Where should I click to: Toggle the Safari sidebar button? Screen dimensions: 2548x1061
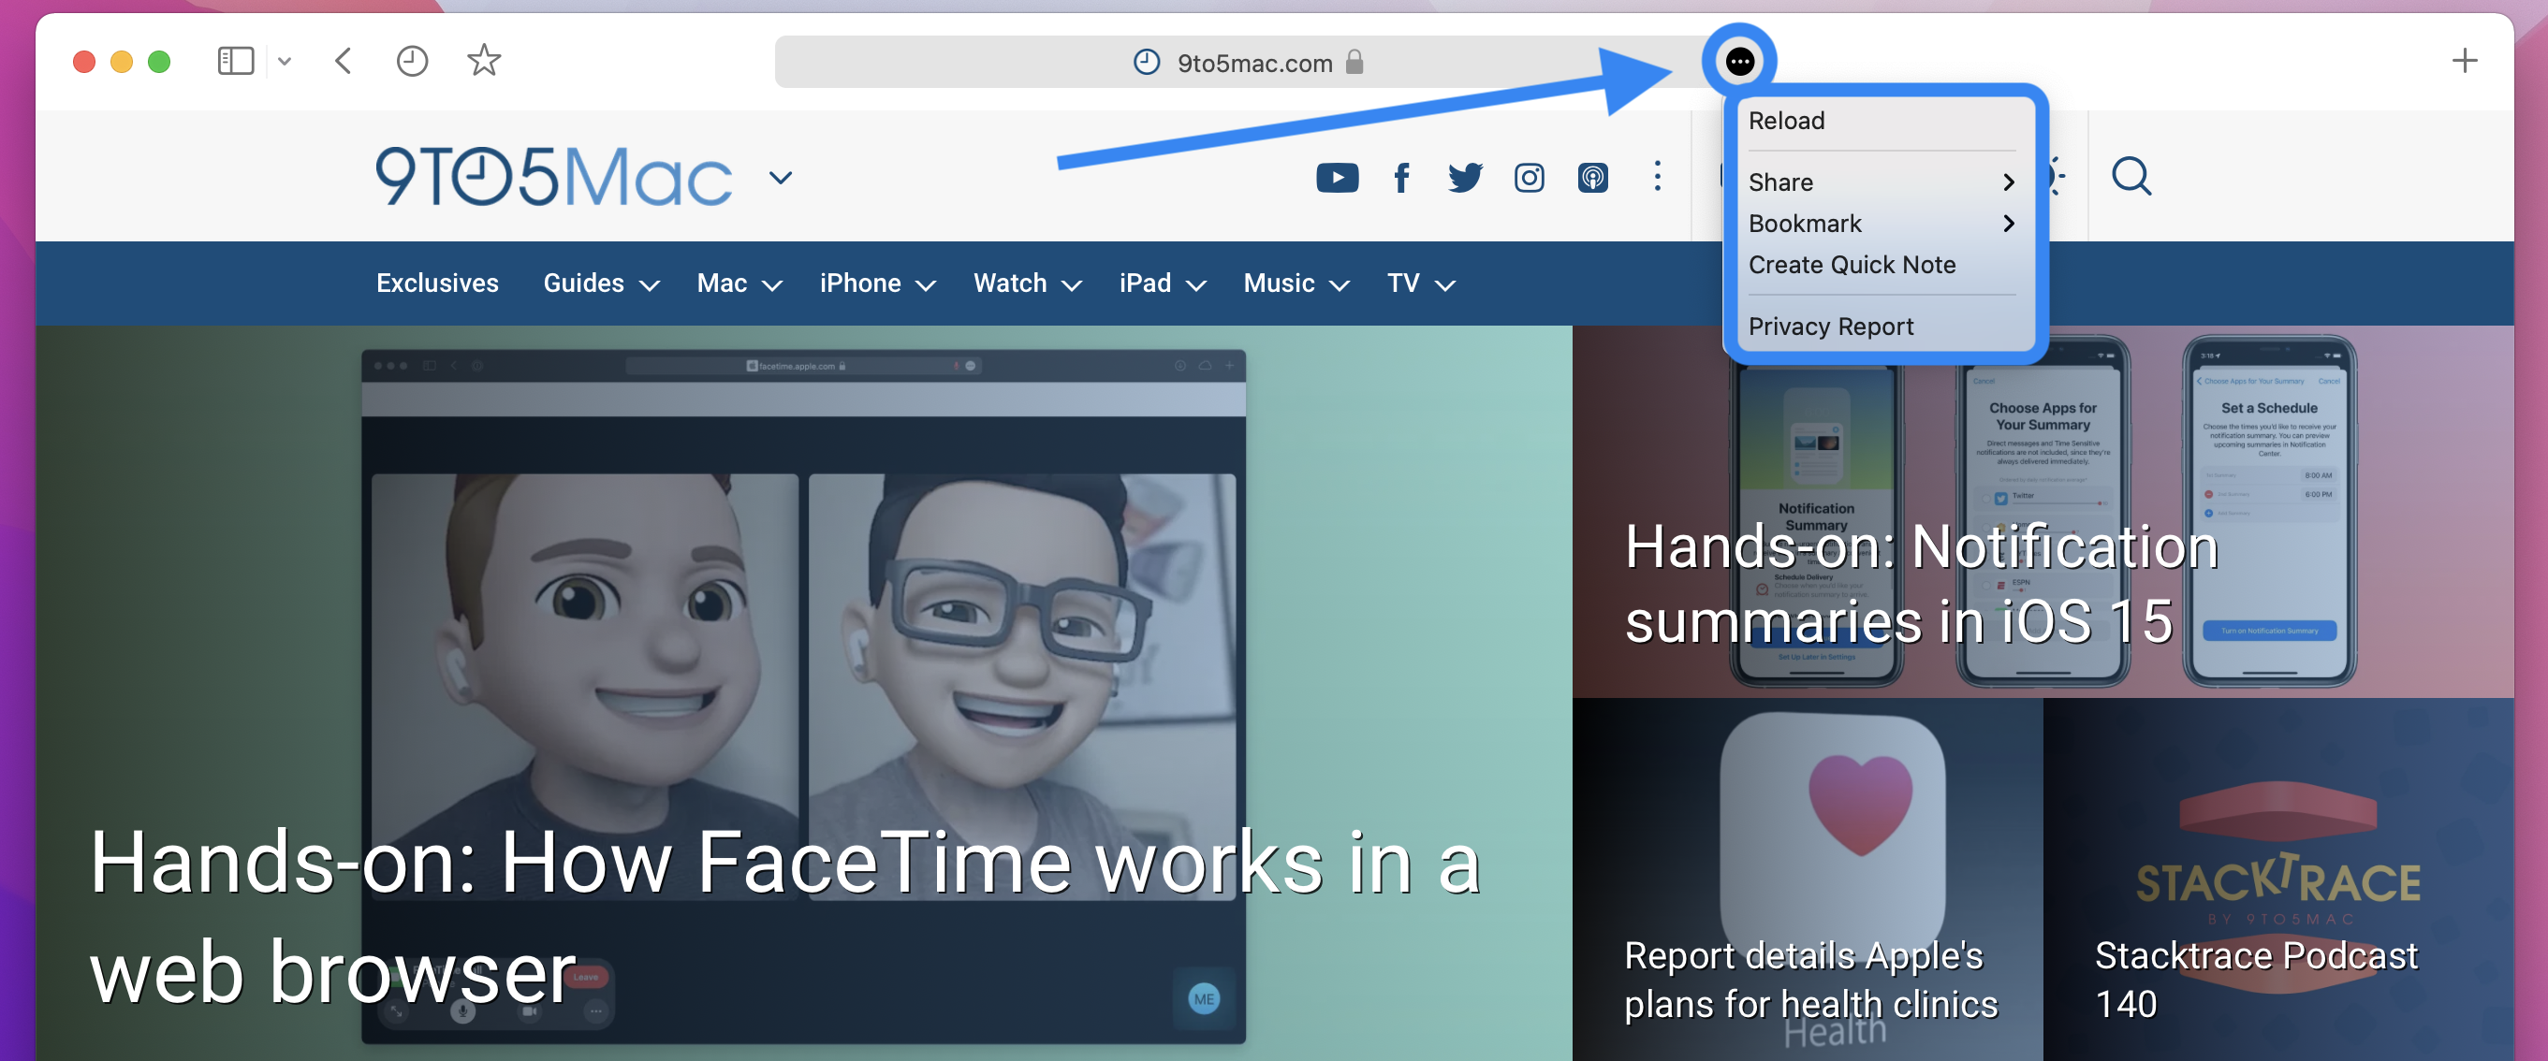point(235,62)
